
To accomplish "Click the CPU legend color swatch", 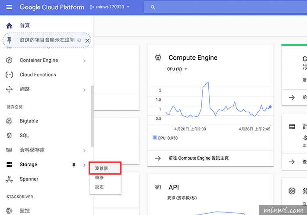I will pyautogui.click(x=154, y=137).
